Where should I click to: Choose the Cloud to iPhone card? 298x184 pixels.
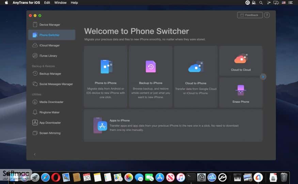(x=195, y=77)
